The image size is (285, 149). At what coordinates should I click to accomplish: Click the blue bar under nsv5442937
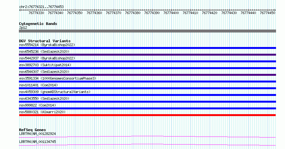[147, 61]
